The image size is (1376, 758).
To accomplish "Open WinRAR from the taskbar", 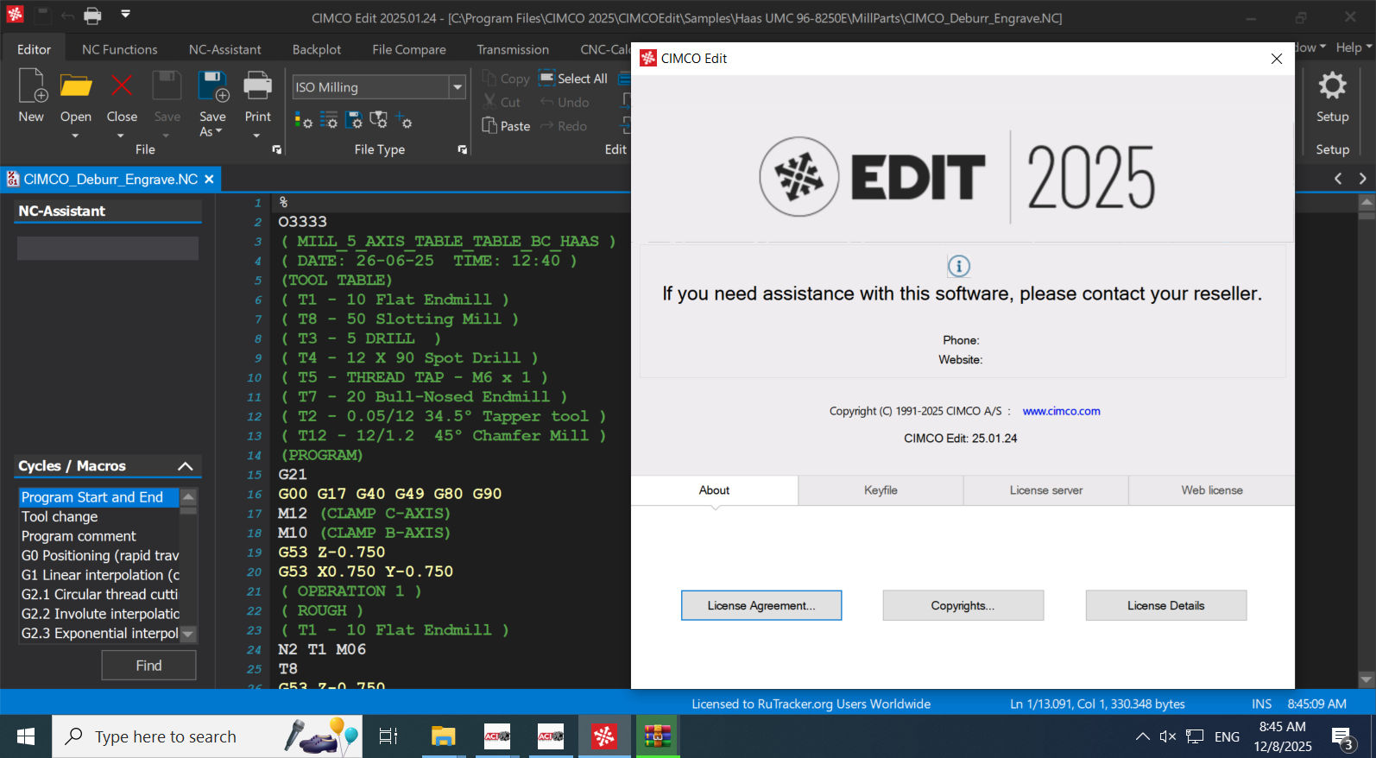I will pyautogui.click(x=658, y=736).
